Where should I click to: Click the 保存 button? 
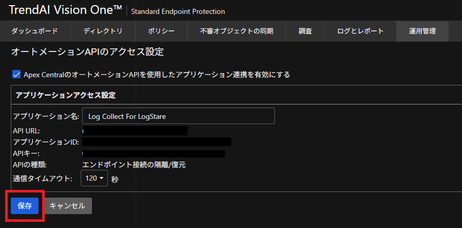pyautogui.click(x=25, y=206)
